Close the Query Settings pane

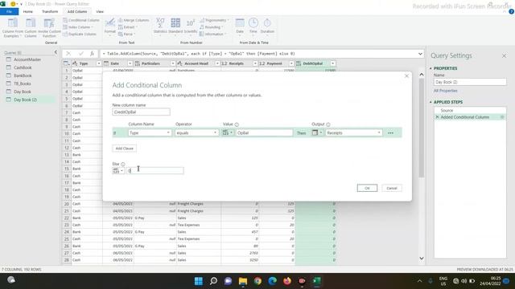505,56
